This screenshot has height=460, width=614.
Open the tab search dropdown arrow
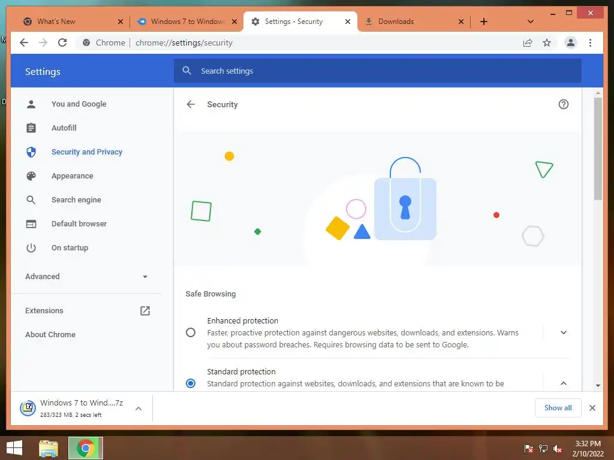click(530, 22)
